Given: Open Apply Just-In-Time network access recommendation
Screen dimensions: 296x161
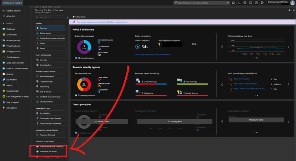Looking at the screenshot, I should (249, 89).
